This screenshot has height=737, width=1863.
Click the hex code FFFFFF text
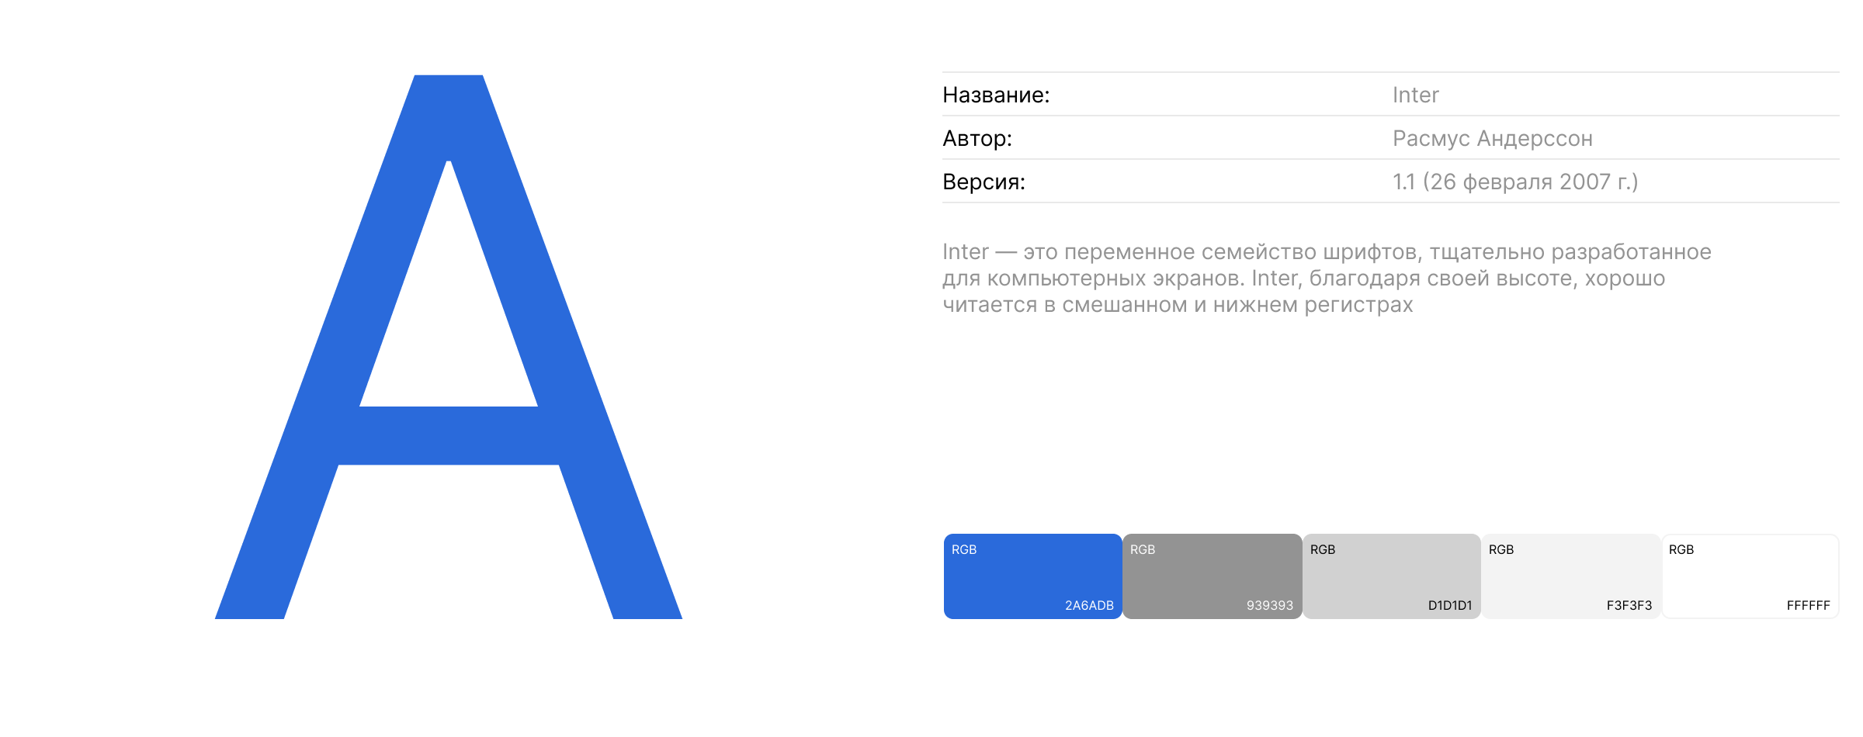pos(1808,605)
